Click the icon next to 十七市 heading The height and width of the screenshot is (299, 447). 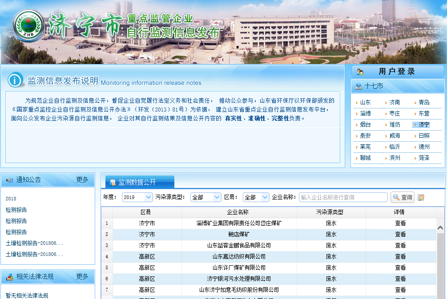(x=358, y=86)
